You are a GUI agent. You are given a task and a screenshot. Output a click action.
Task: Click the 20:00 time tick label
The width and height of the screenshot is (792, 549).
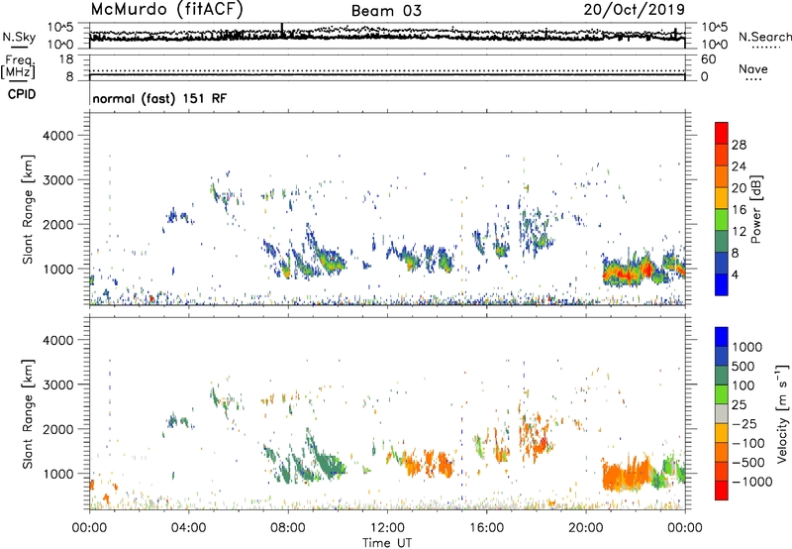pos(586,528)
